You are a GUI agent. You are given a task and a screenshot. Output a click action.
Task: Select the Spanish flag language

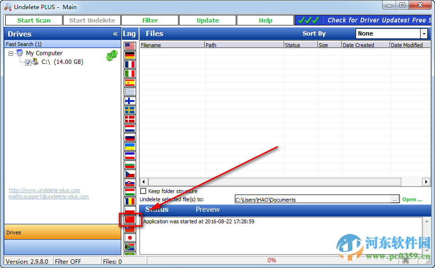point(130,83)
